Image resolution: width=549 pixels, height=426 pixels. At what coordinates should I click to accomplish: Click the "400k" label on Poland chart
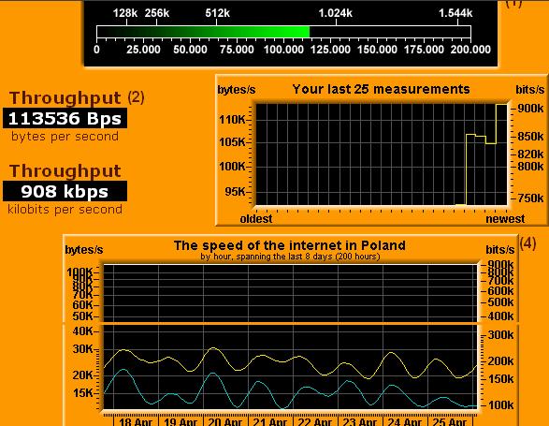(500, 316)
